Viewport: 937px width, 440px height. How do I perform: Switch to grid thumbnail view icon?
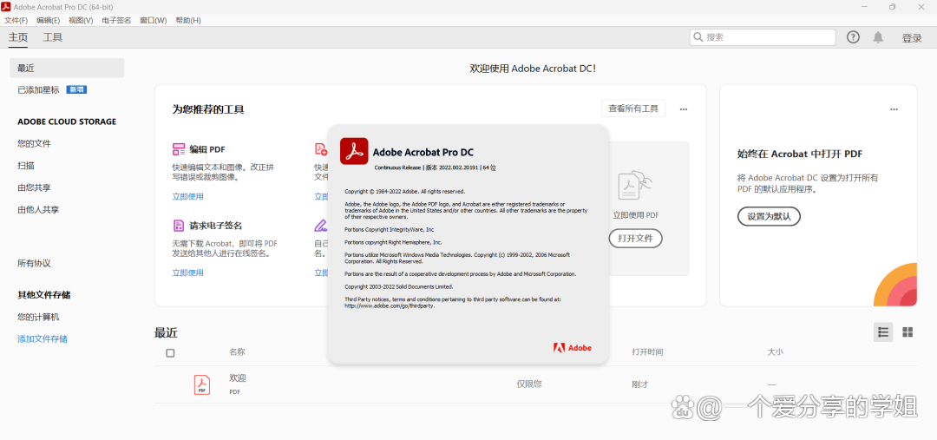pyautogui.click(x=908, y=332)
